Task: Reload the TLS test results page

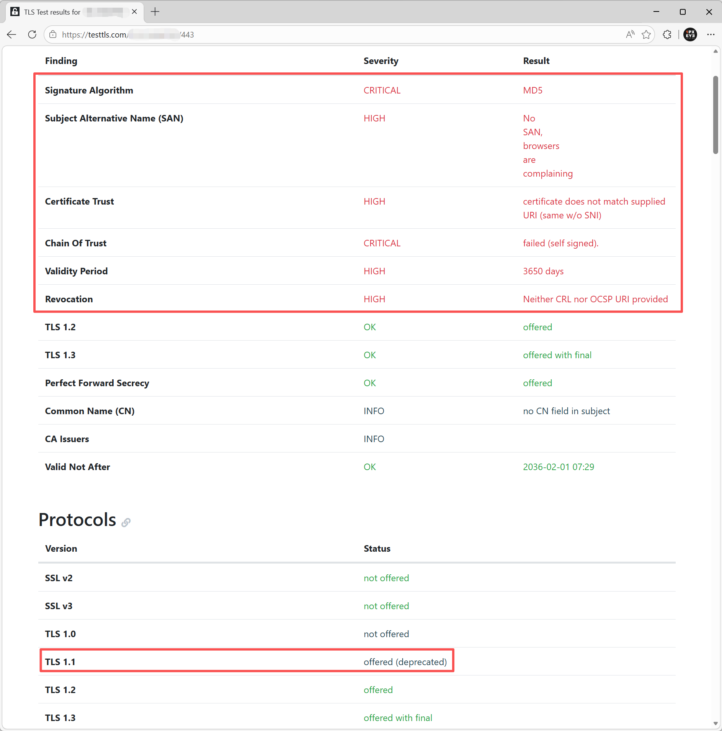Action: point(32,34)
